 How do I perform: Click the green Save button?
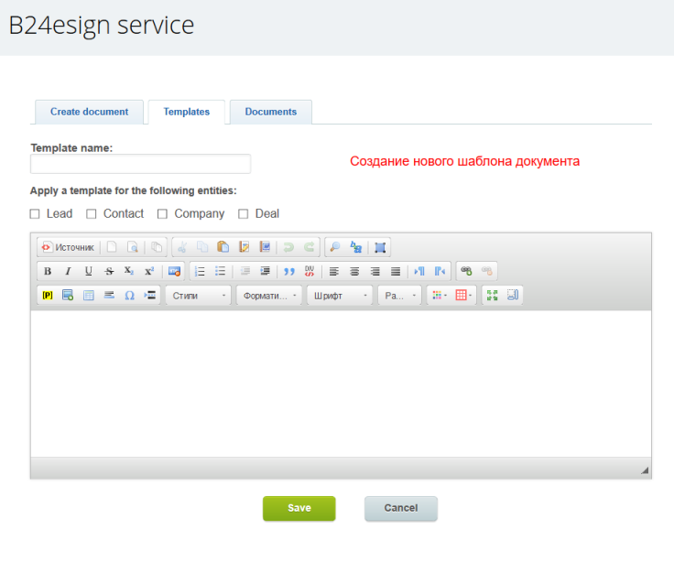[x=299, y=508]
